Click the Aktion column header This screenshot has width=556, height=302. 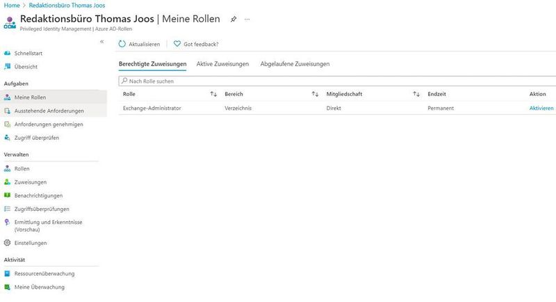[x=537, y=94]
